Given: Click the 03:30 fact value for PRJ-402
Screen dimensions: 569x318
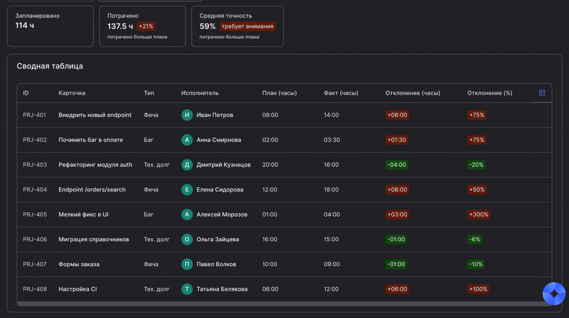Looking at the screenshot, I should tap(332, 140).
